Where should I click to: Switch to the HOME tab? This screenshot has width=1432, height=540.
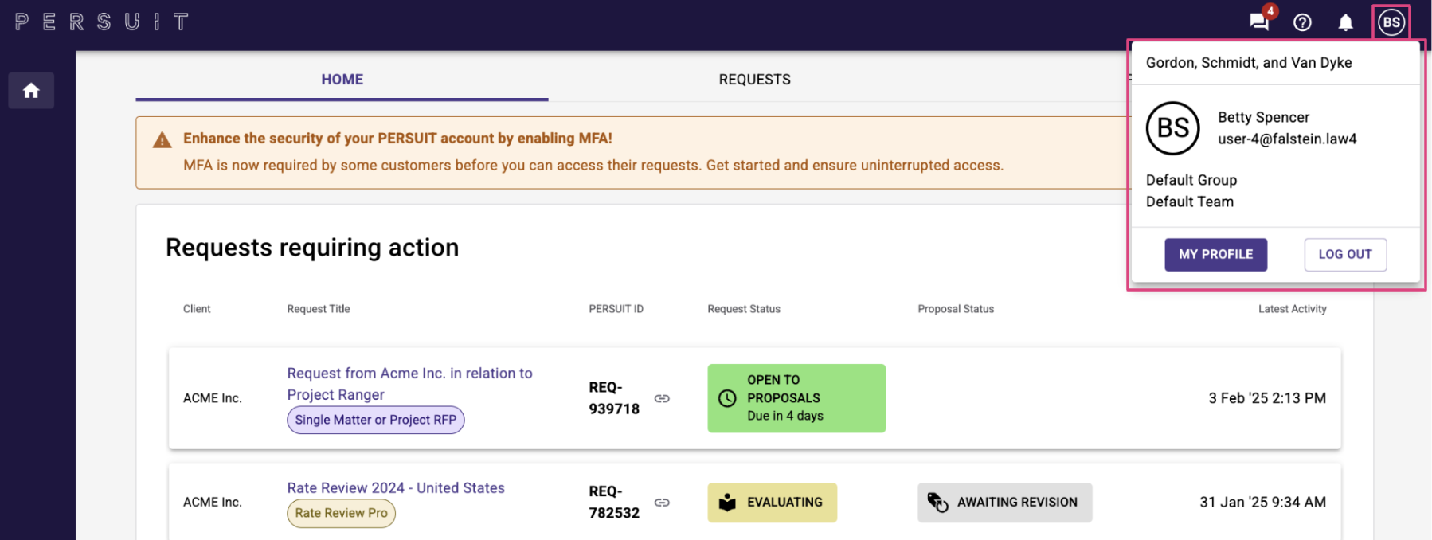click(x=342, y=80)
